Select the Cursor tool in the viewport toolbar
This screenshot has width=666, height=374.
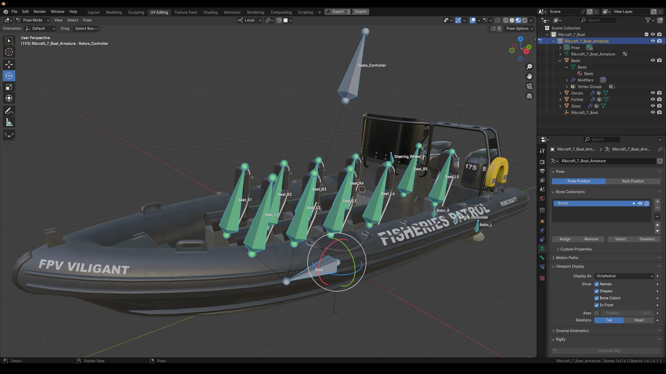coord(9,52)
